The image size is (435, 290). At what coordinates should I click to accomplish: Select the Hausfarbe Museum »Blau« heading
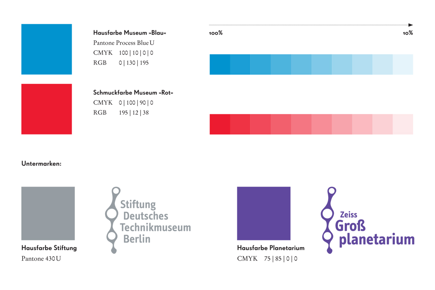(x=130, y=33)
